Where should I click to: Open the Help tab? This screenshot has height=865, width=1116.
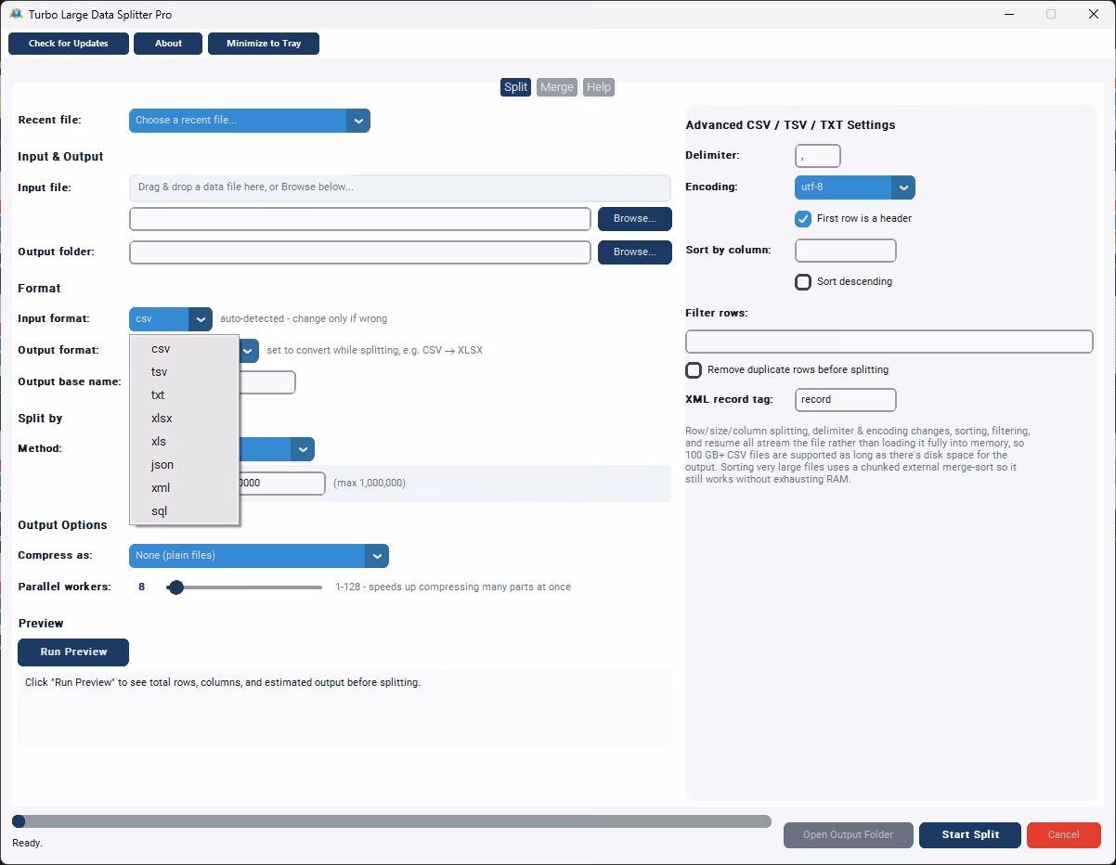[599, 87]
